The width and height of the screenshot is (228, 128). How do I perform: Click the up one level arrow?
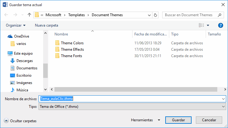29,15
